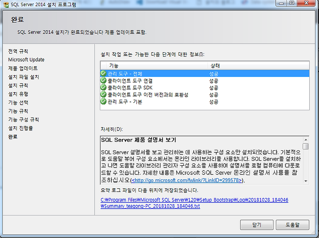The height and width of the screenshot is (238, 319).
Task: Click green check icon for 관리 도구 - 전체
Action: click(x=103, y=73)
